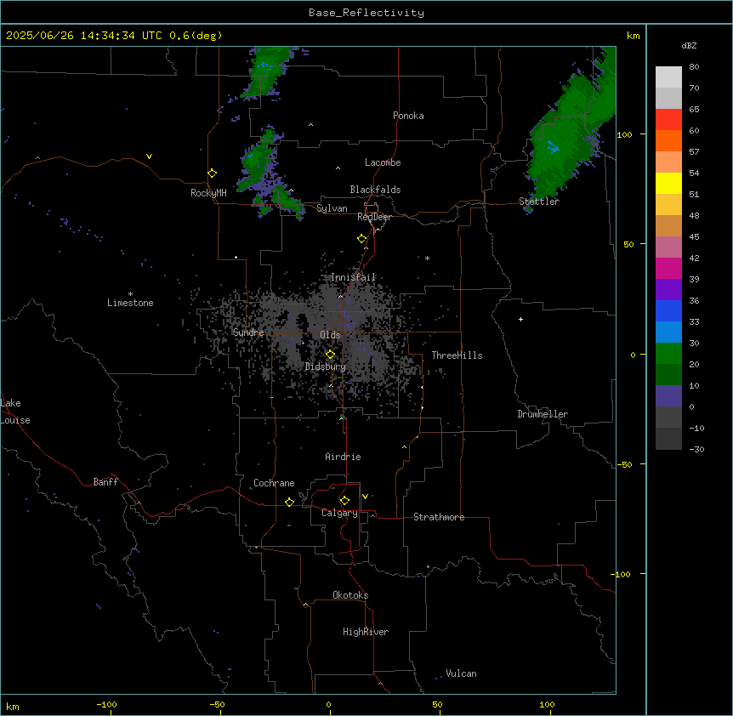This screenshot has width=733, height=716.
Task: Click the Sylvan label
Action: (x=332, y=208)
